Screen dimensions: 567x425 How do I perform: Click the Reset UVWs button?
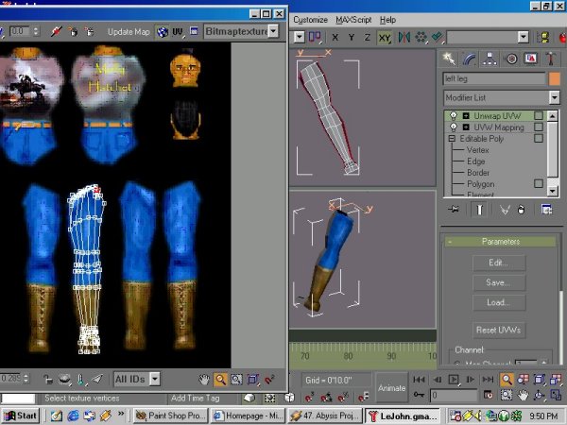click(x=499, y=330)
